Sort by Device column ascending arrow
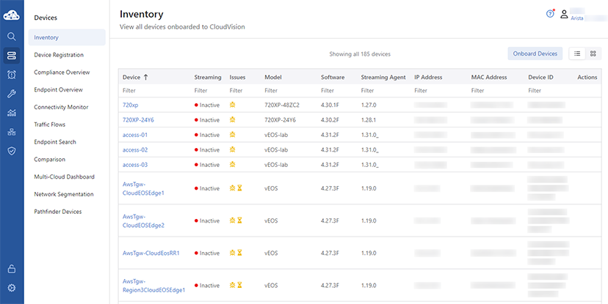This screenshot has height=304, width=608. (146, 78)
